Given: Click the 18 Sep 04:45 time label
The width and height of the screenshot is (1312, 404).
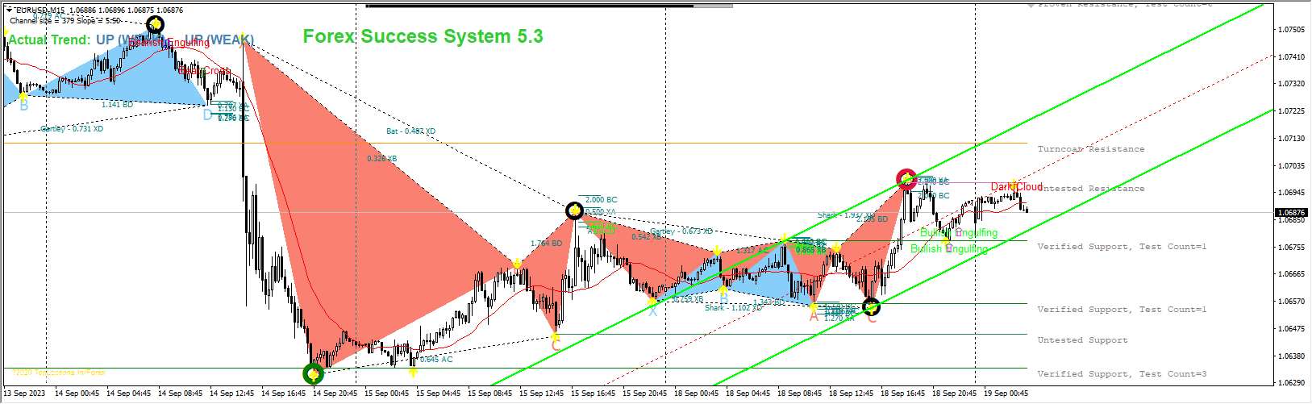Looking at the screenshot, I should click(748, 394).
